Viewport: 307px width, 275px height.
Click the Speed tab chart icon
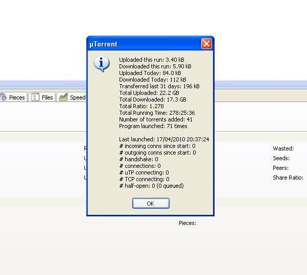(x=63, y=97)
